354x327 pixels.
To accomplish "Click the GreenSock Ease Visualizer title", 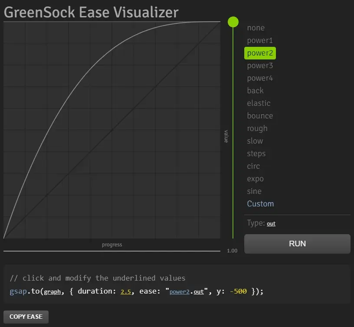I will pyautogui.click(x=91, y=12).
